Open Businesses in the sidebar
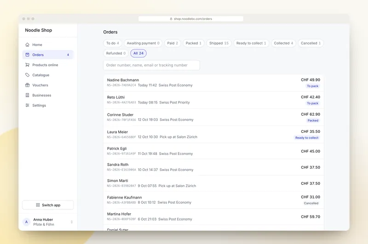The width and height of the screenshot is (368, 244). [48, 95]
